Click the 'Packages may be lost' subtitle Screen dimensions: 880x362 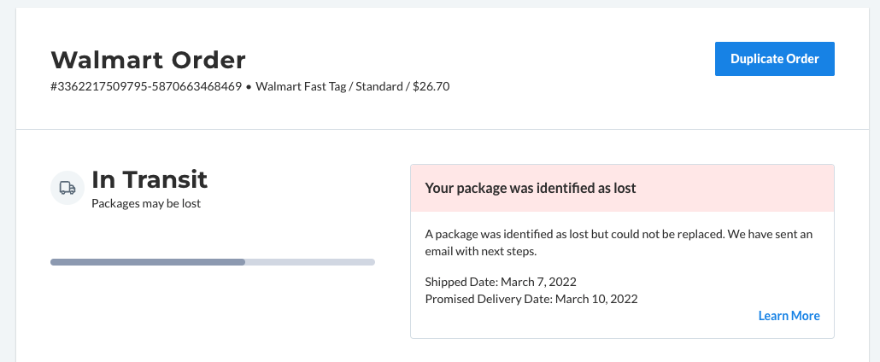tap(146, 204)
